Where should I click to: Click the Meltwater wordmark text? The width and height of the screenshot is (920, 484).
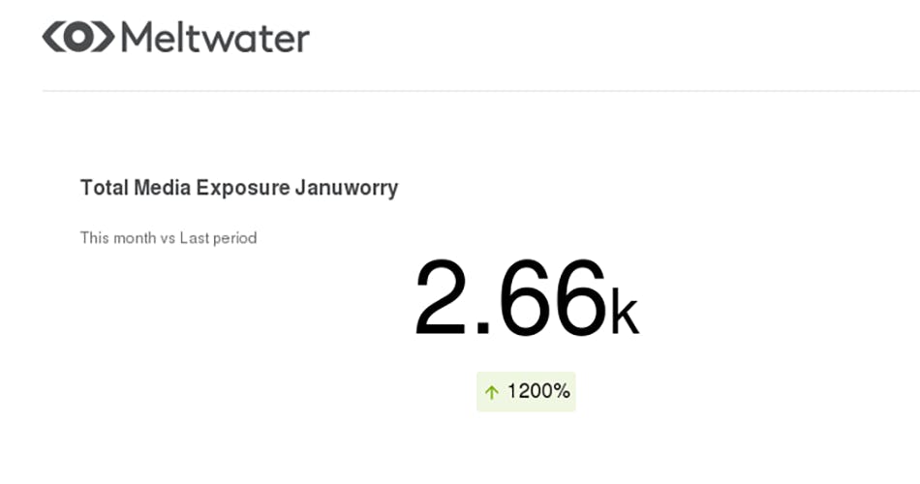point(215,38)
